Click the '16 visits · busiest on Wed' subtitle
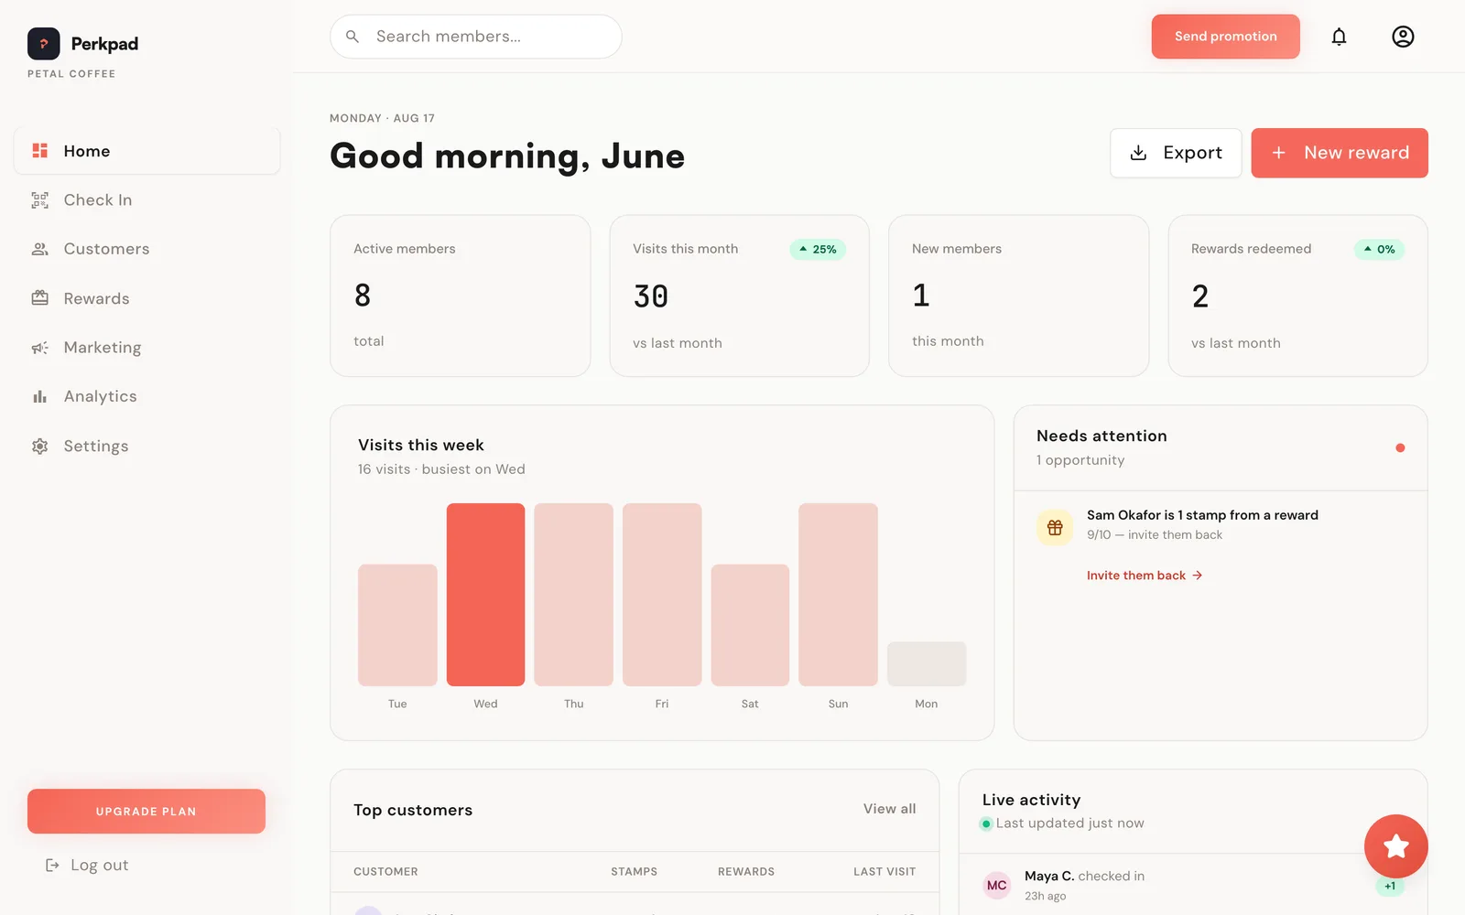 [x=441, y=469]
